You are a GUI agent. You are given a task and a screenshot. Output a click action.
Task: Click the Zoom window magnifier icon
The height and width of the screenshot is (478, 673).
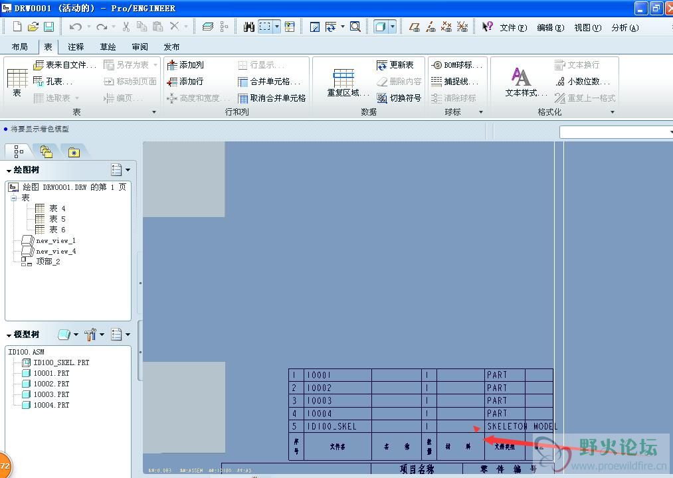point(355,27)
